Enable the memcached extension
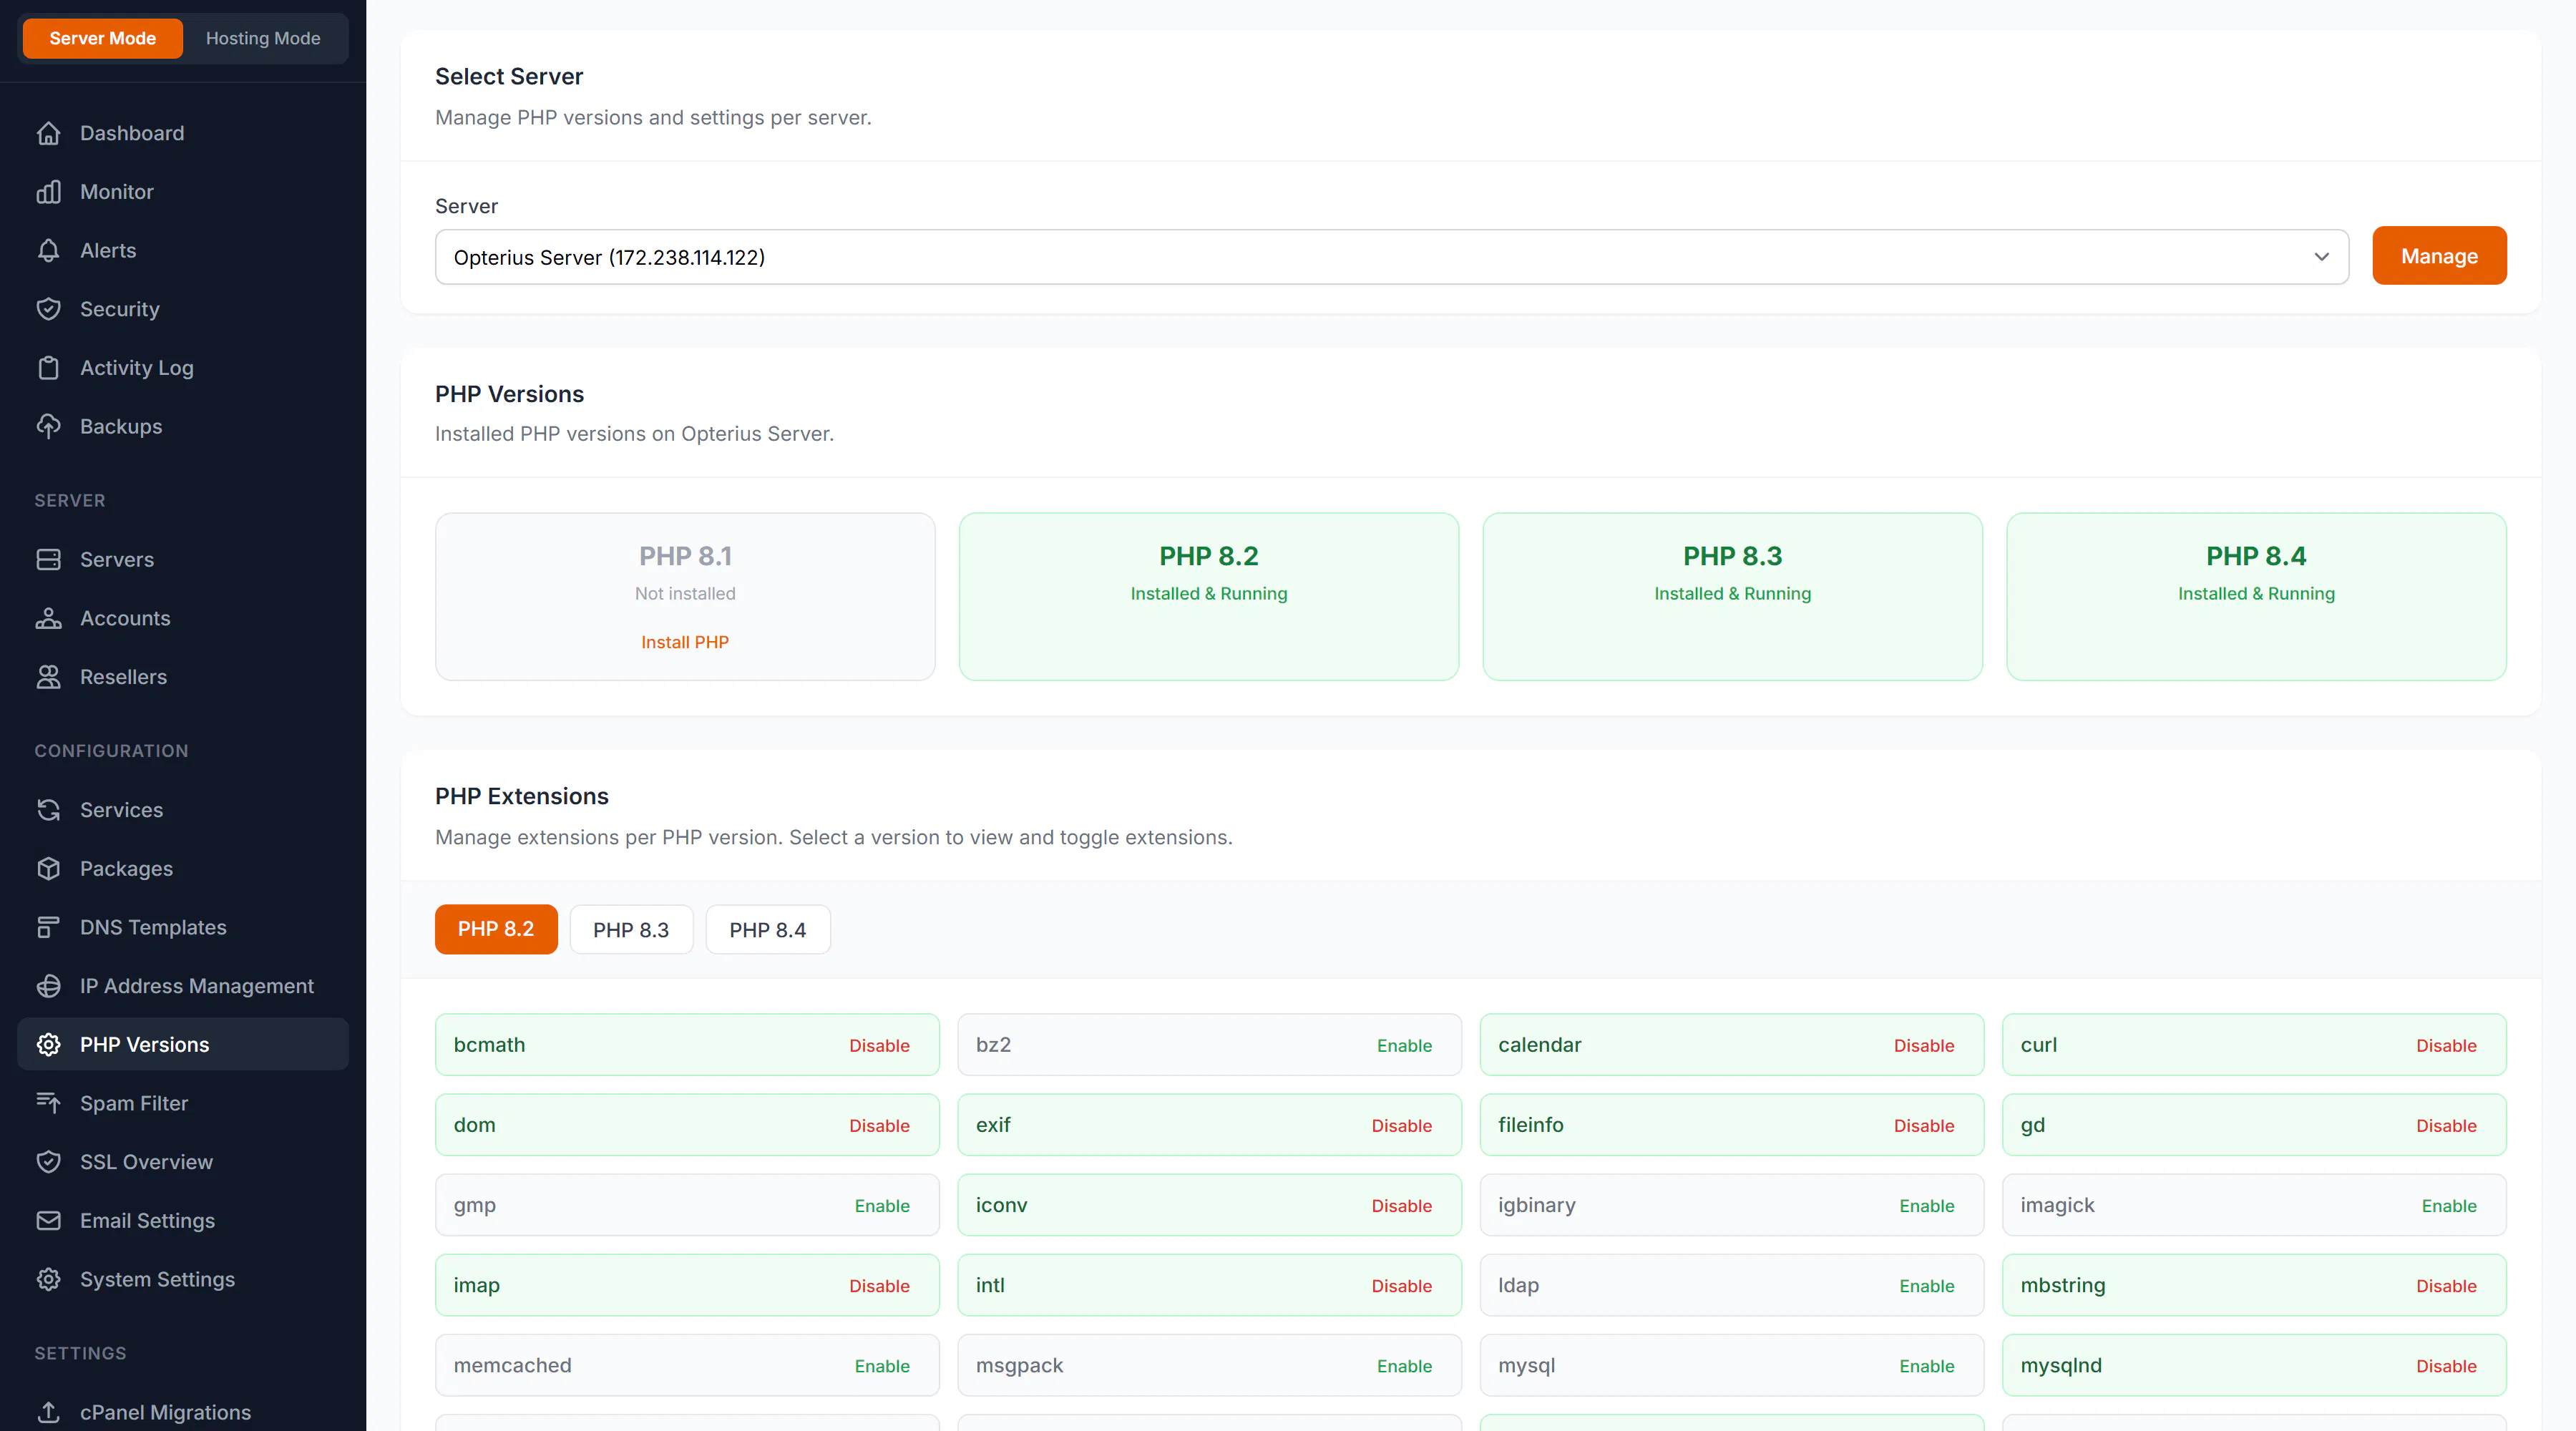 [881, 1365]
